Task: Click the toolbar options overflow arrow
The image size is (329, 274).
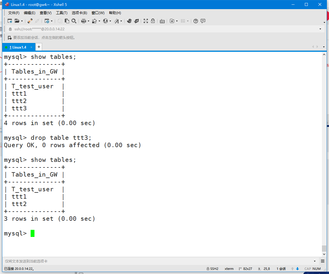Action: [324, 22]
